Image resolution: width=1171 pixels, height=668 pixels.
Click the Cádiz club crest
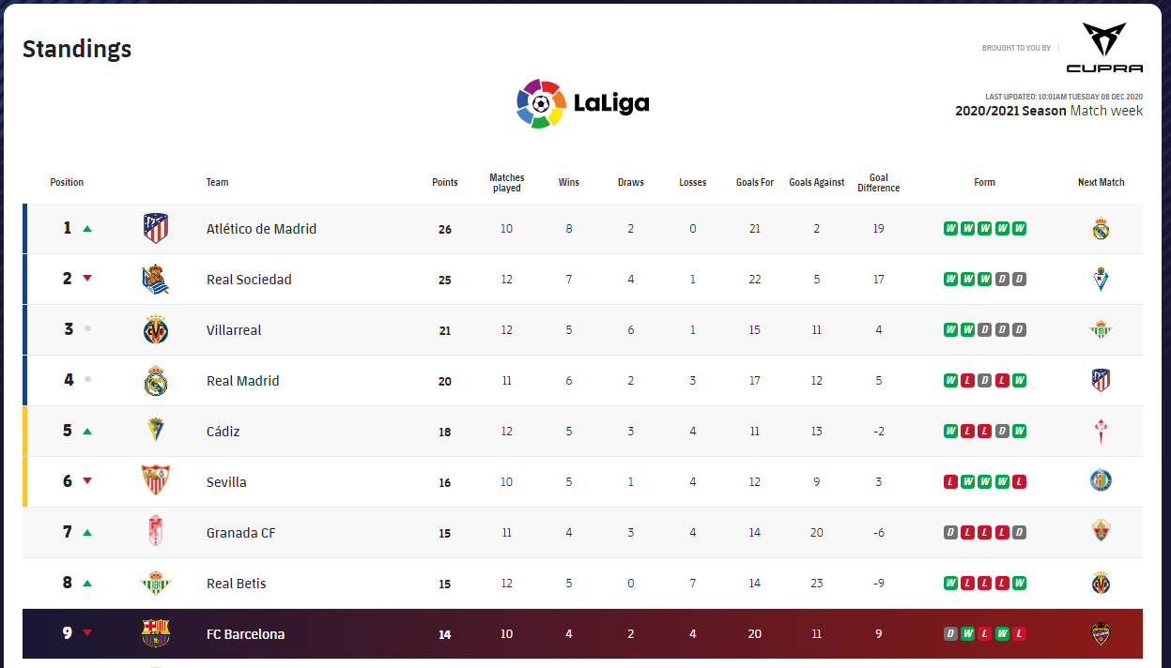(156, 431)
